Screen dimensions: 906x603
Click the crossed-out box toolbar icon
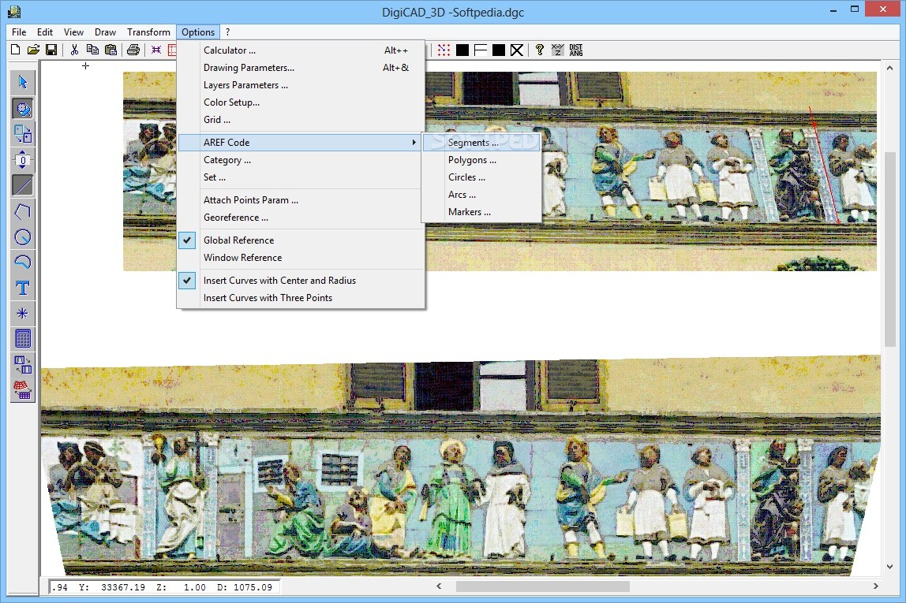(x=517, y=50)
